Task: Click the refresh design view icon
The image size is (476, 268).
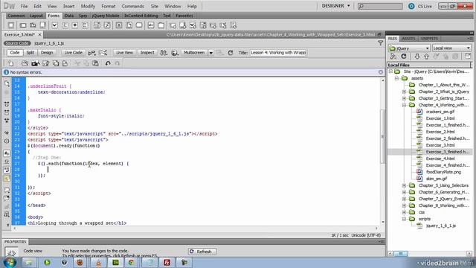Action: coord(231,53)
